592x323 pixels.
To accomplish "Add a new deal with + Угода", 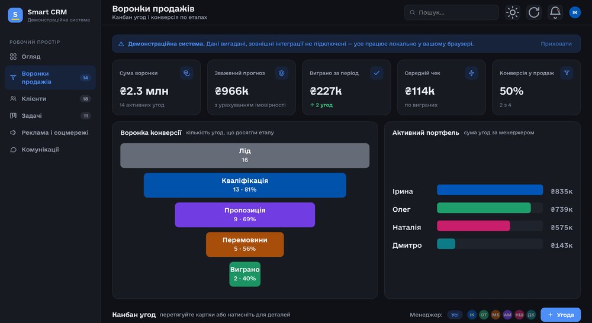I will (x=561, y=315).
